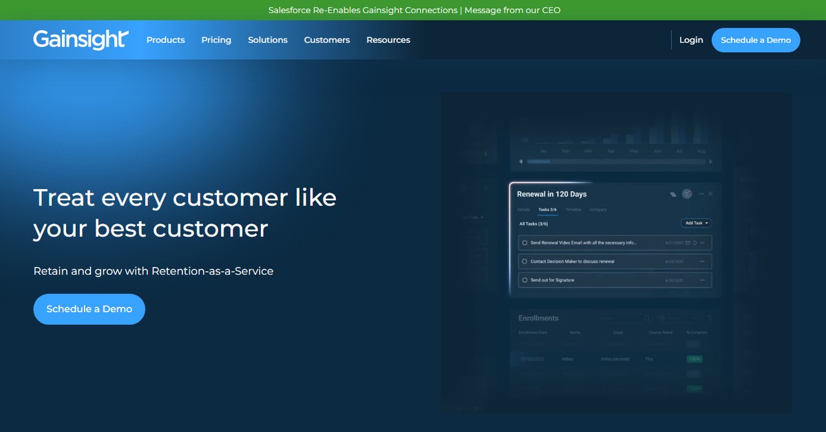This screenshot has height=432, width=826.
Task: Open the Products menu in the navbar
Action: pyautogui.click(x=165, y=40)
